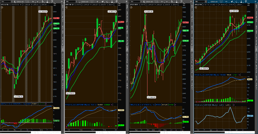The height and width of the screenshot is (134, 258).
Task: Expand symbol dropdown arrow on SPX 9 M W chart
Action: [x=141, y=2]
